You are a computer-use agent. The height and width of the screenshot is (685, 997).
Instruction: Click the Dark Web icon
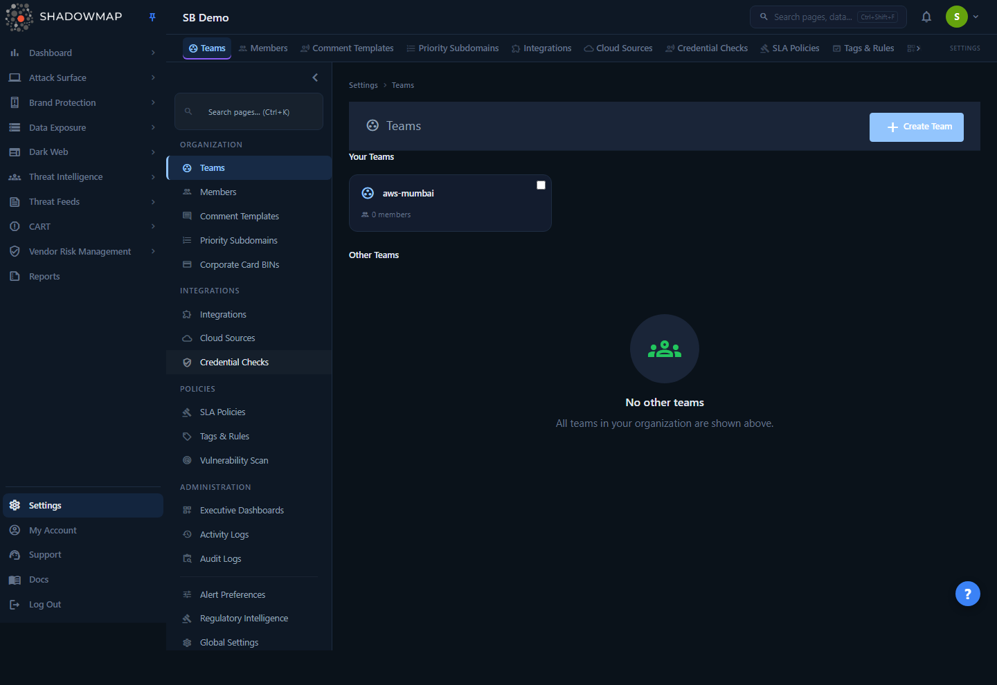click(x=15, y=152)
